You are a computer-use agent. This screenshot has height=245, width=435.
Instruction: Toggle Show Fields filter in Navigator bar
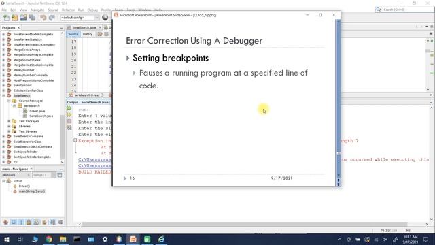(14, 222)
